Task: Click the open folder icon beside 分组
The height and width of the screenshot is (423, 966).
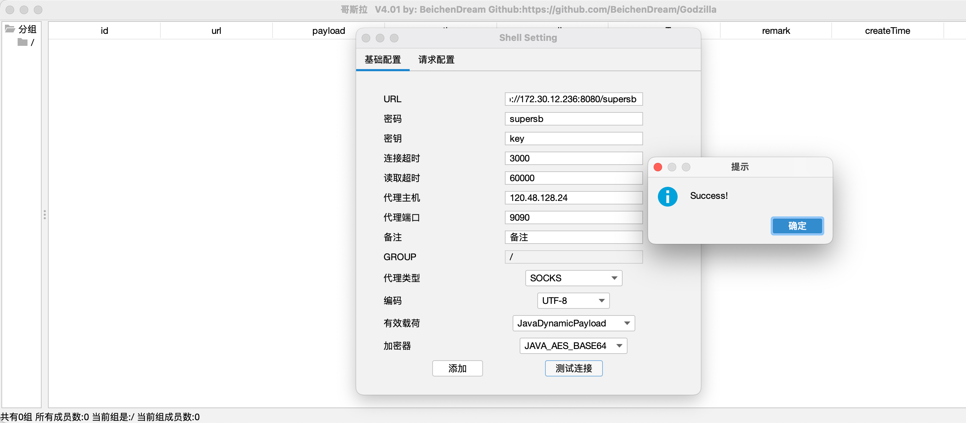Action: tap(10, 29)
